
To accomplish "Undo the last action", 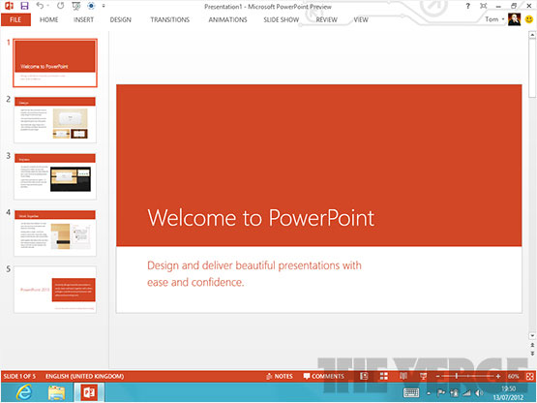I will point(40,6).
